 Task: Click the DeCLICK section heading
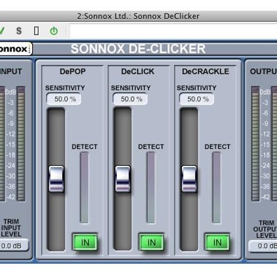(x=138, y=71)
